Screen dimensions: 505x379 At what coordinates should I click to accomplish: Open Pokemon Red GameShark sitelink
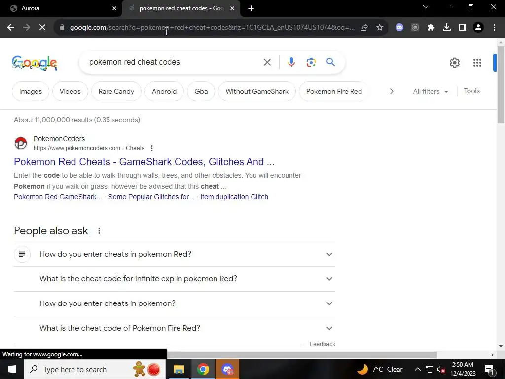pyautogui.click(x=58, y=197)
